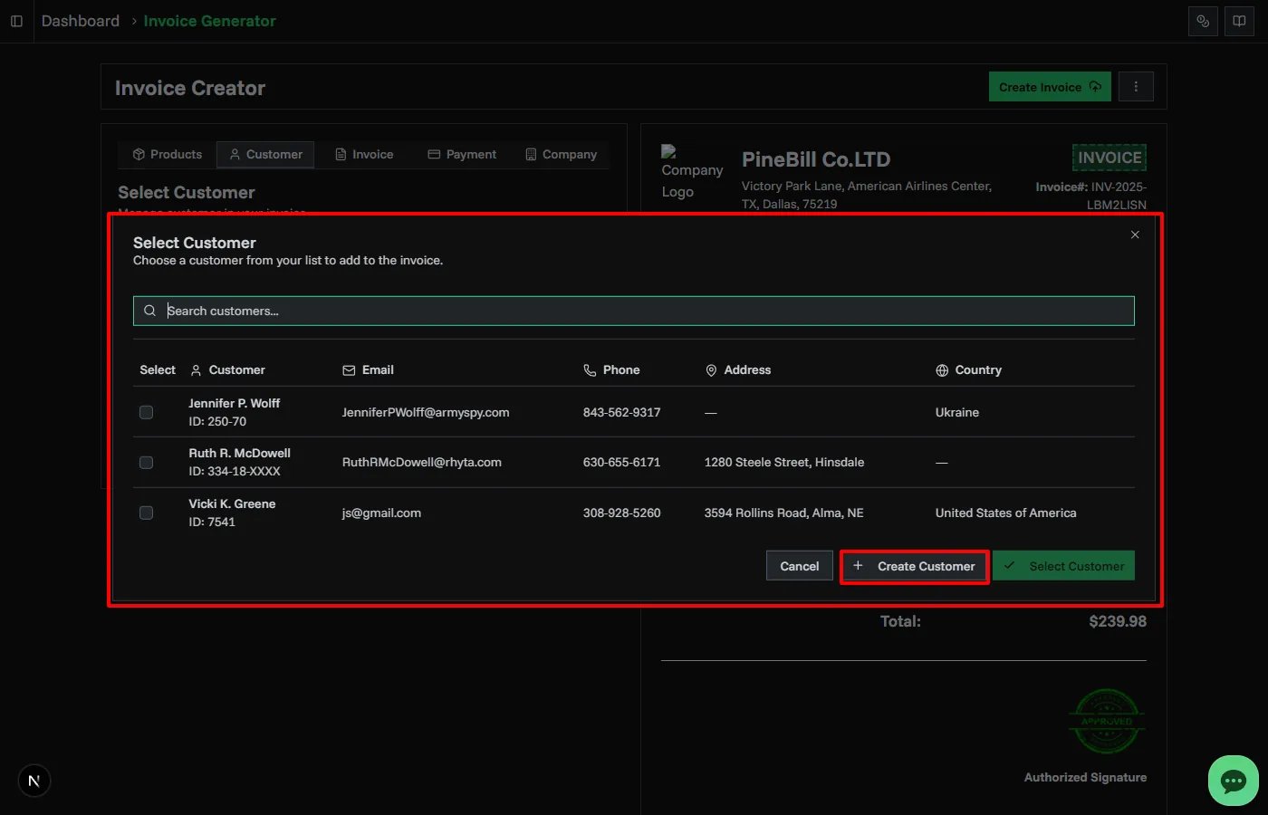
Task: Click the search magnifier icon
Action: [150, 311]
